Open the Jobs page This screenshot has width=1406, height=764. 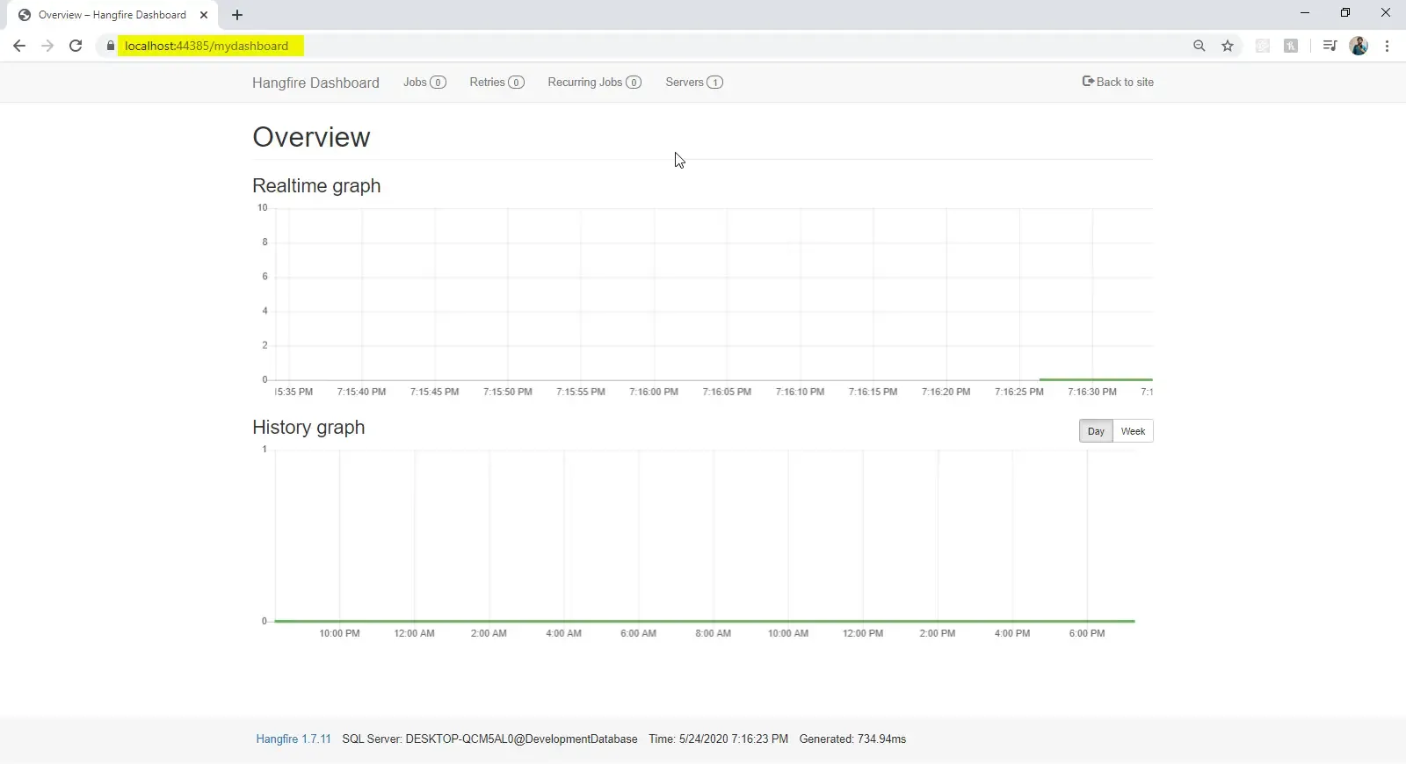click(x=424, y=82)
